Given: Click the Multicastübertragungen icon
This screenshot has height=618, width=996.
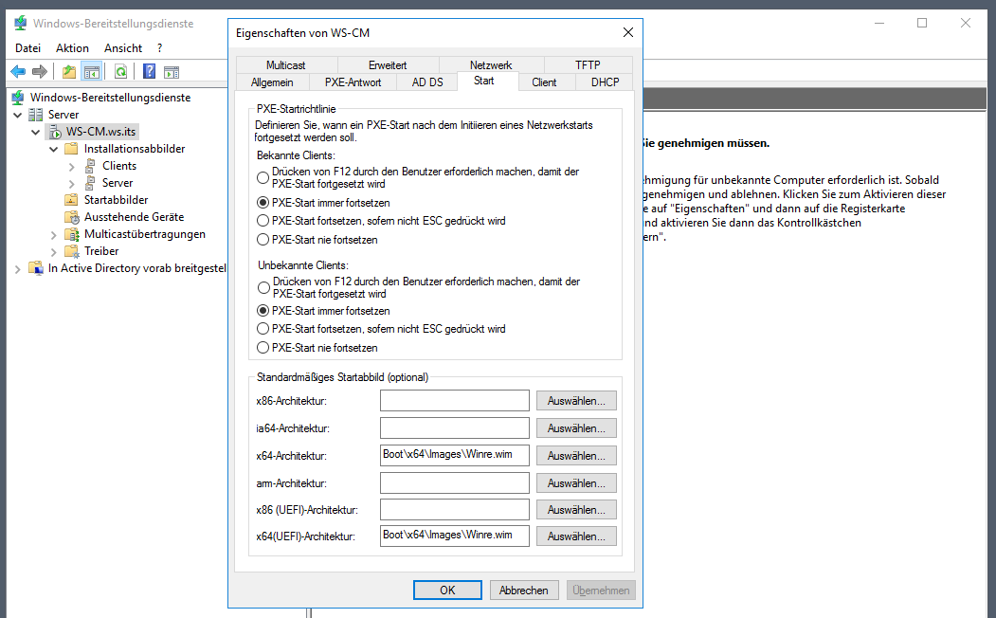Looking at the screenshot, I should (72, 234).
